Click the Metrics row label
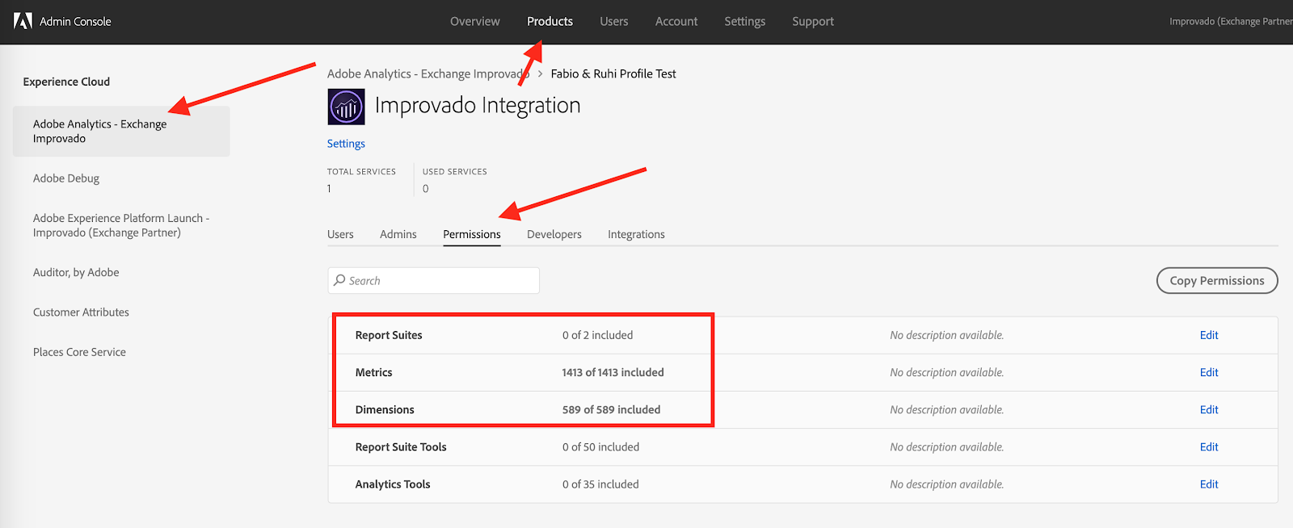 (x=373, y=372)
